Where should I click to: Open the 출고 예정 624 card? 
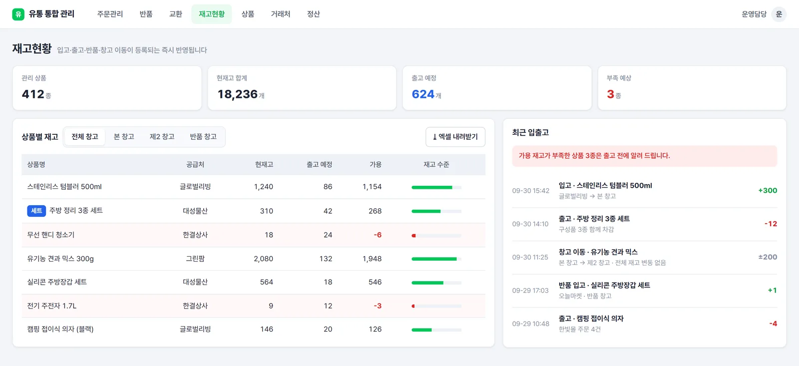497,88
